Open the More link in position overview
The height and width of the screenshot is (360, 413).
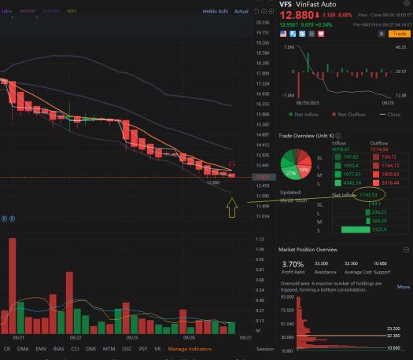click(404, 287)
